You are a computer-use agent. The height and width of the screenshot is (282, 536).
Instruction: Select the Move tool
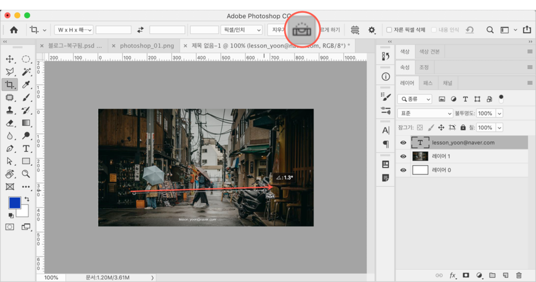click(10, 59)
